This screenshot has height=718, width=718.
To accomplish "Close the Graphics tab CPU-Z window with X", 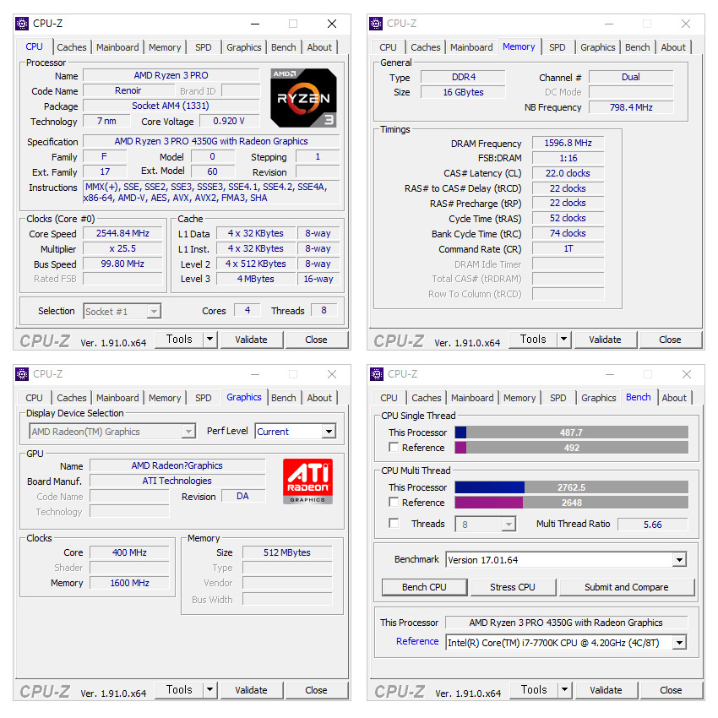I will click(332, 374).
